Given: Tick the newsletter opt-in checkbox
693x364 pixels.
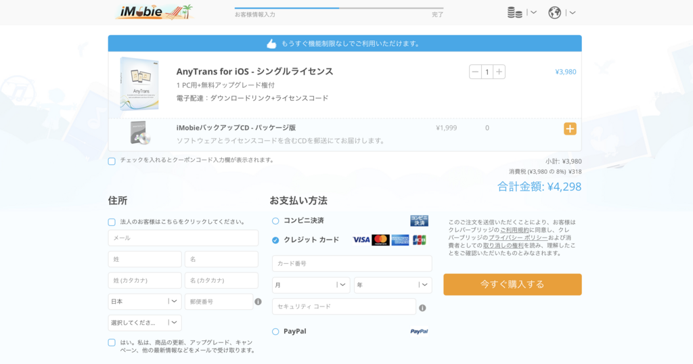Looking at the screenshot, I should 112,342.
